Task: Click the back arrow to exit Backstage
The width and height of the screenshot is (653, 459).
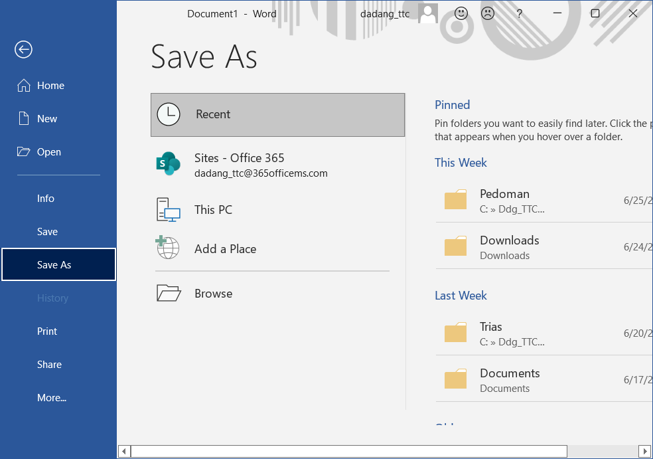Action: pos(24,49)
